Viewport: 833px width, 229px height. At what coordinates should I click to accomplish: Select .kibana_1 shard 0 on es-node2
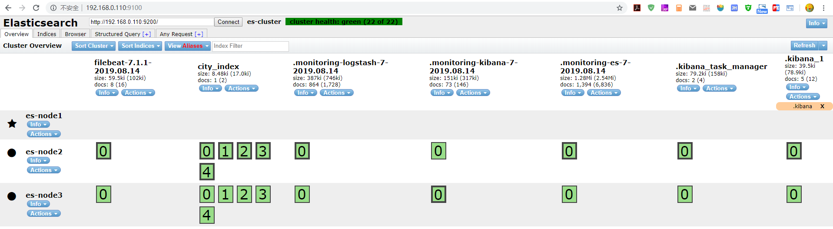click(x=794, y=151)
